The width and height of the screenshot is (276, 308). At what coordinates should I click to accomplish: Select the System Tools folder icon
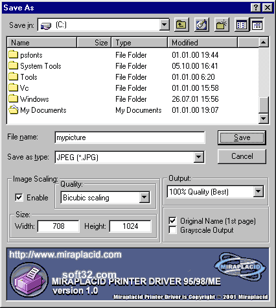point(13,65)
